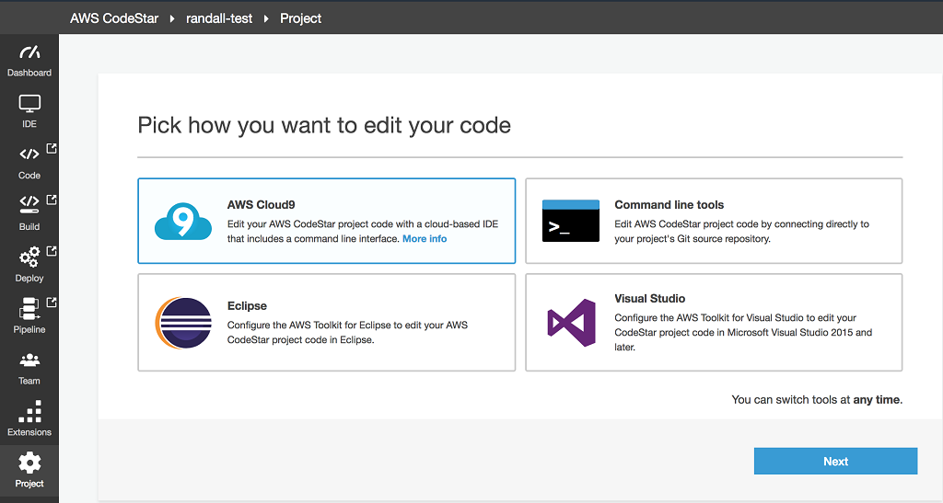The width and height of the screenshot is (943, 503).
Task: Click the Command line terminal icon
Action: tap(570, 221)
